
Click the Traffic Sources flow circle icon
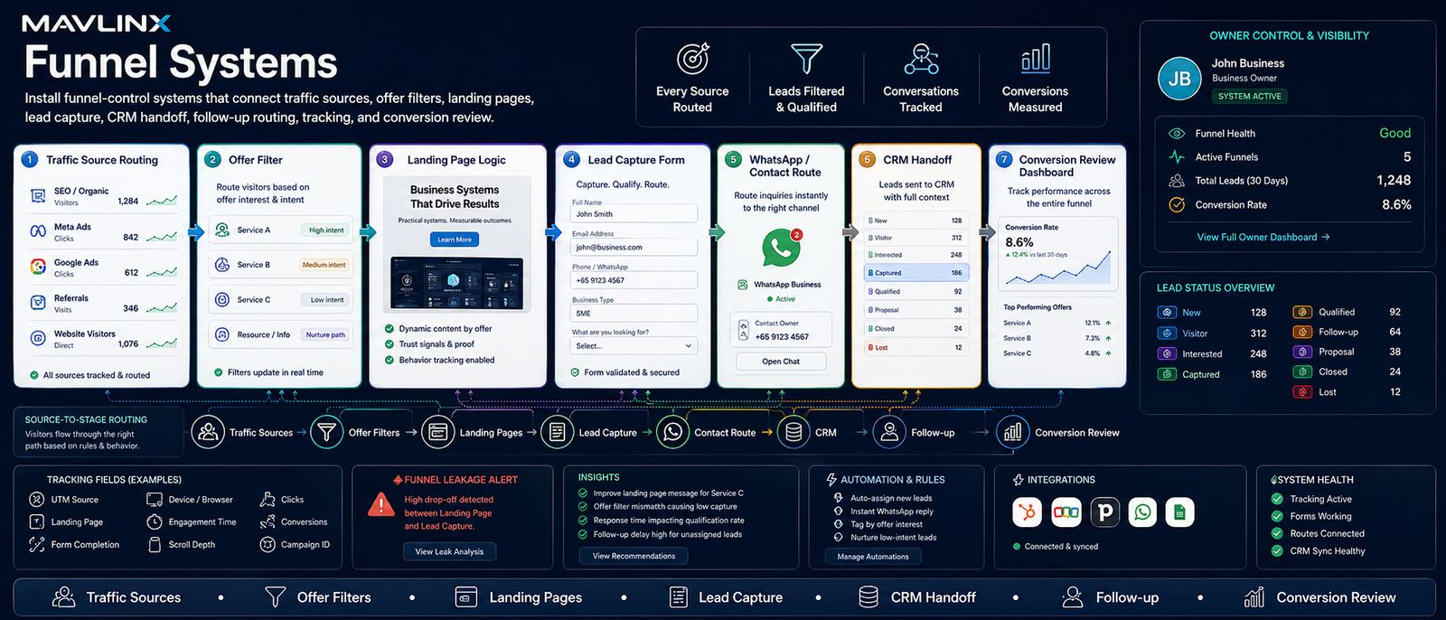(x=208, y=432)
